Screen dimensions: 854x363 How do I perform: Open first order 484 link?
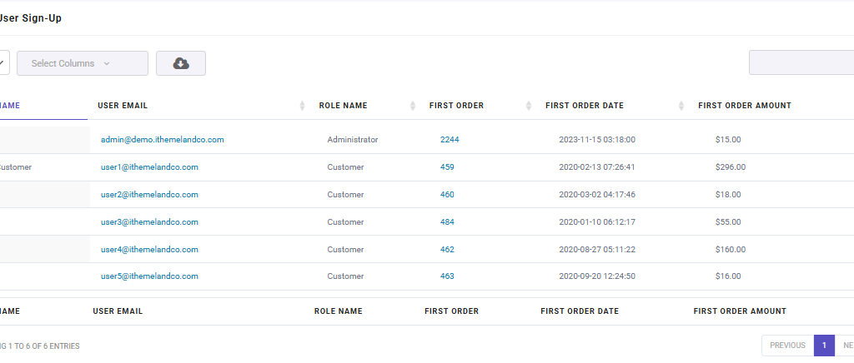pyautogui.click(x=447, y=222)
